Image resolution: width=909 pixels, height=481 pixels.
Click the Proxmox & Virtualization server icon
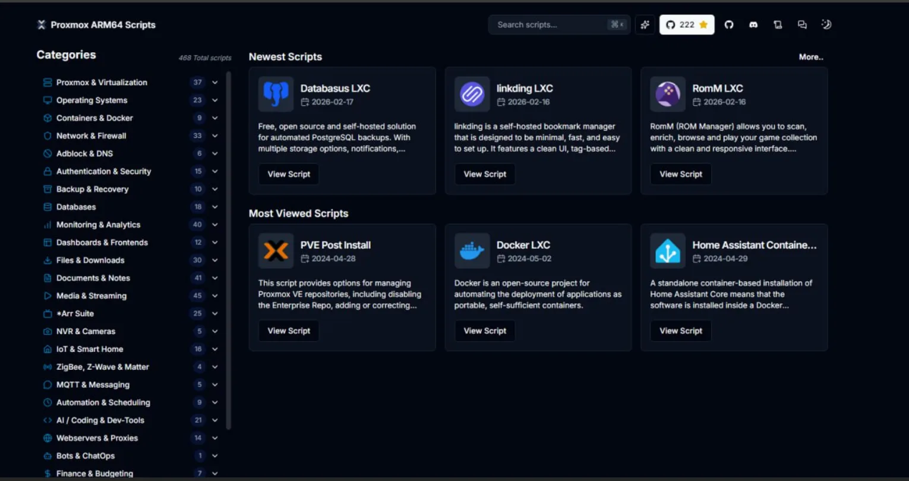48,82
